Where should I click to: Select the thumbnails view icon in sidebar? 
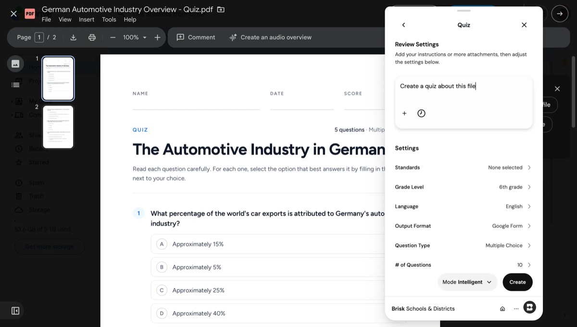[x=15, y=63]
